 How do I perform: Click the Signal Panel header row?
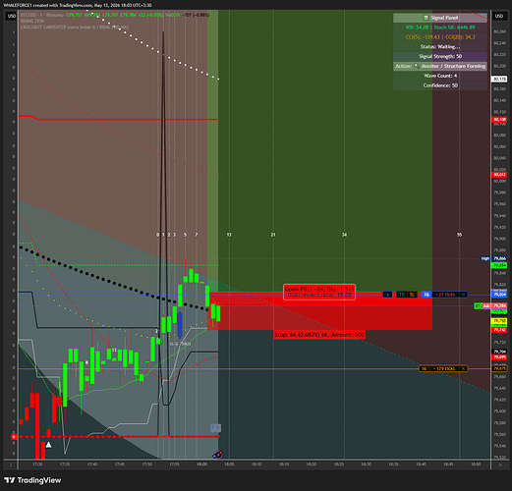click(x=440, y=18)
